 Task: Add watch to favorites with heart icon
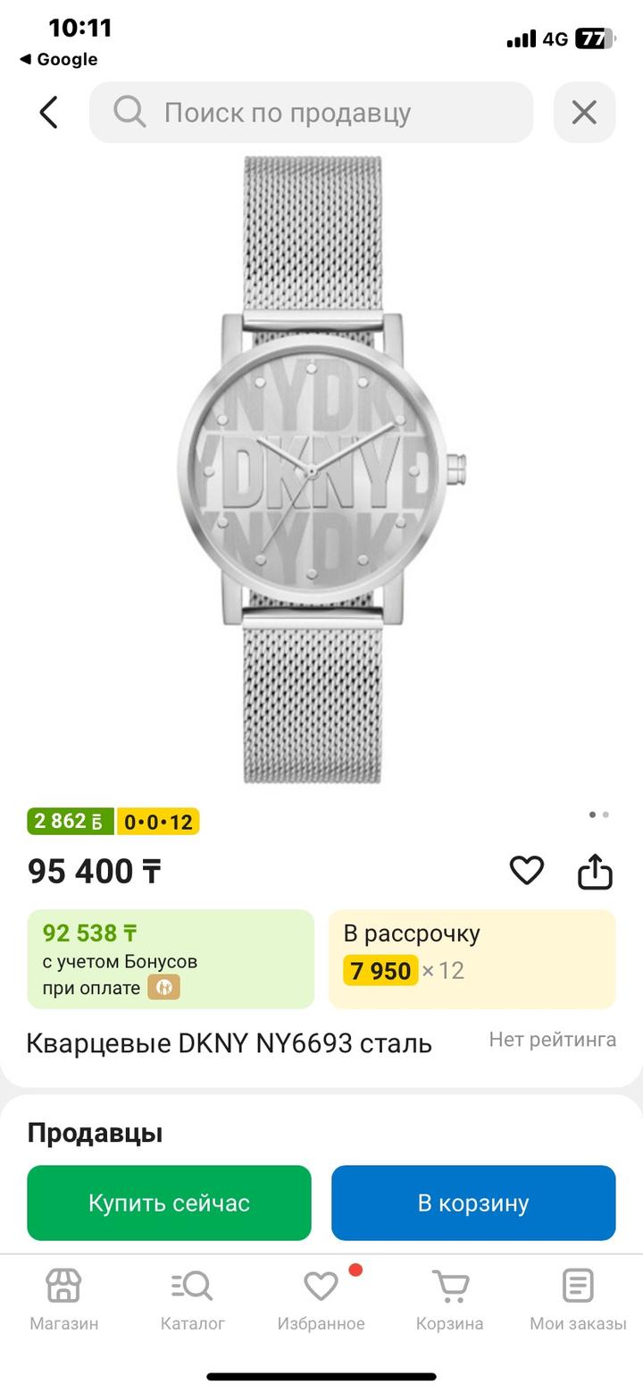(526, 870)
